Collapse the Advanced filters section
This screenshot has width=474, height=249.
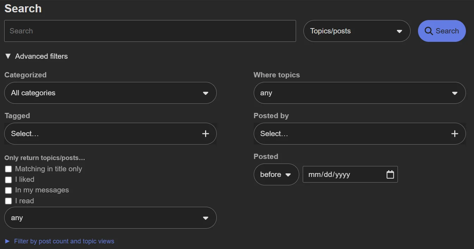[36, 56]
